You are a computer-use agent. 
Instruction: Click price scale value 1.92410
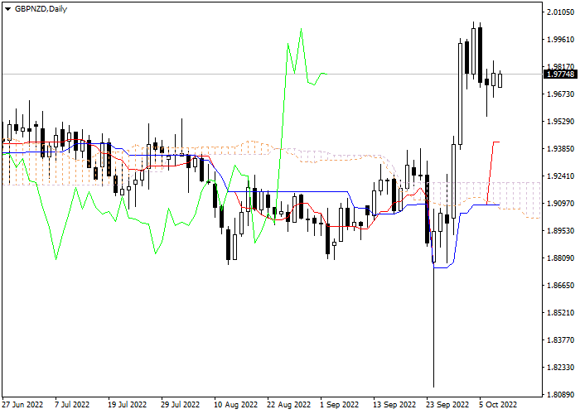pyautogui.click(x=561, y=176)
